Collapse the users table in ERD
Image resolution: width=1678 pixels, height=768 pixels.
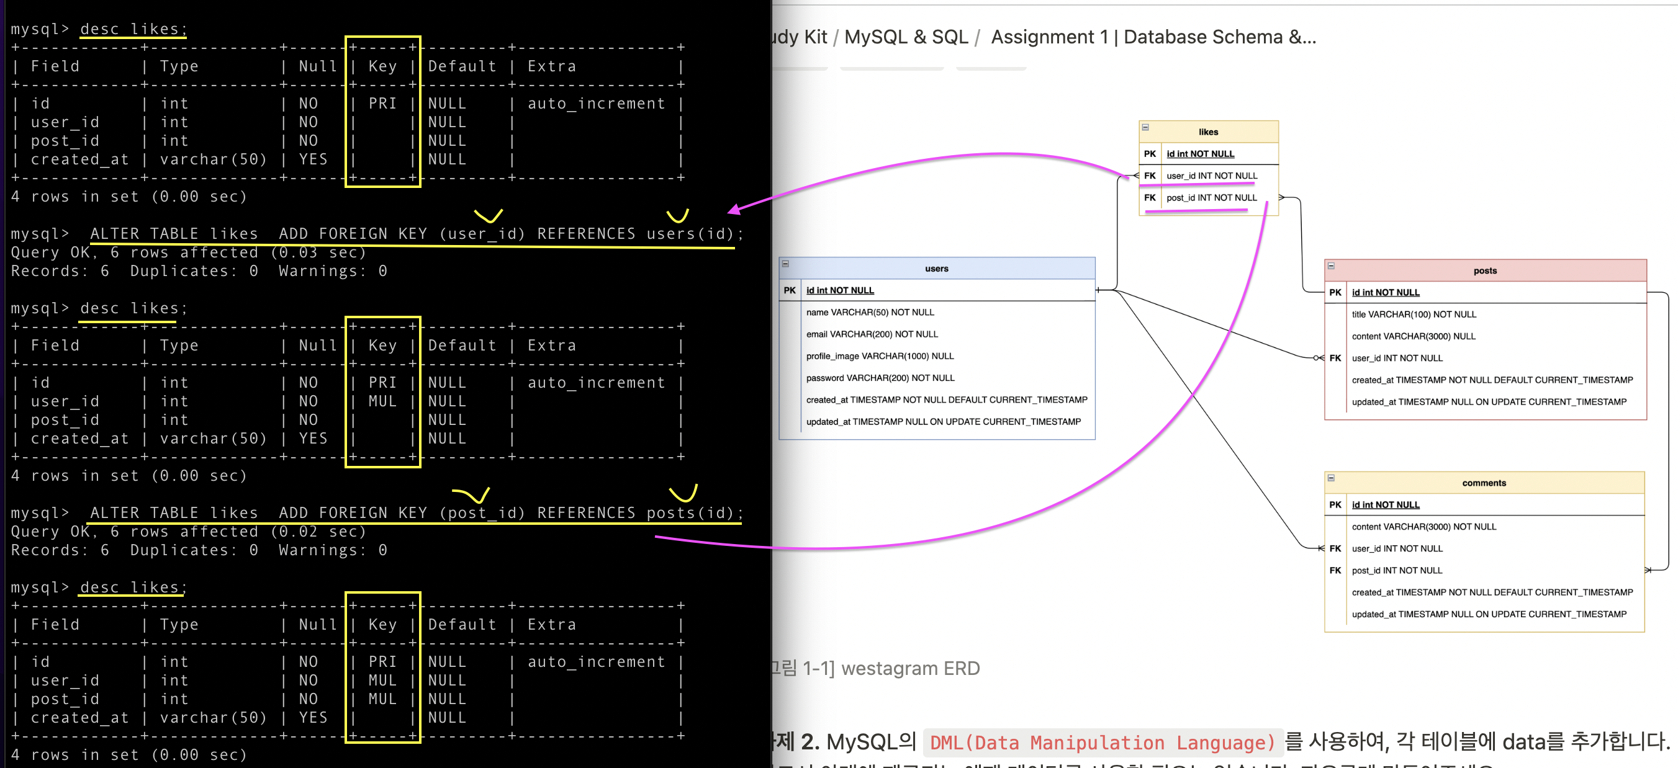[x=785, y=264]
